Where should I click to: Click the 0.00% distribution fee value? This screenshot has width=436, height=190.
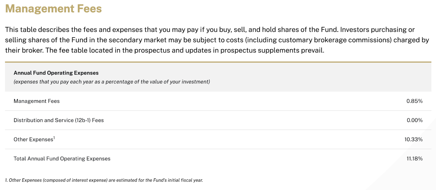pos(415,120)
